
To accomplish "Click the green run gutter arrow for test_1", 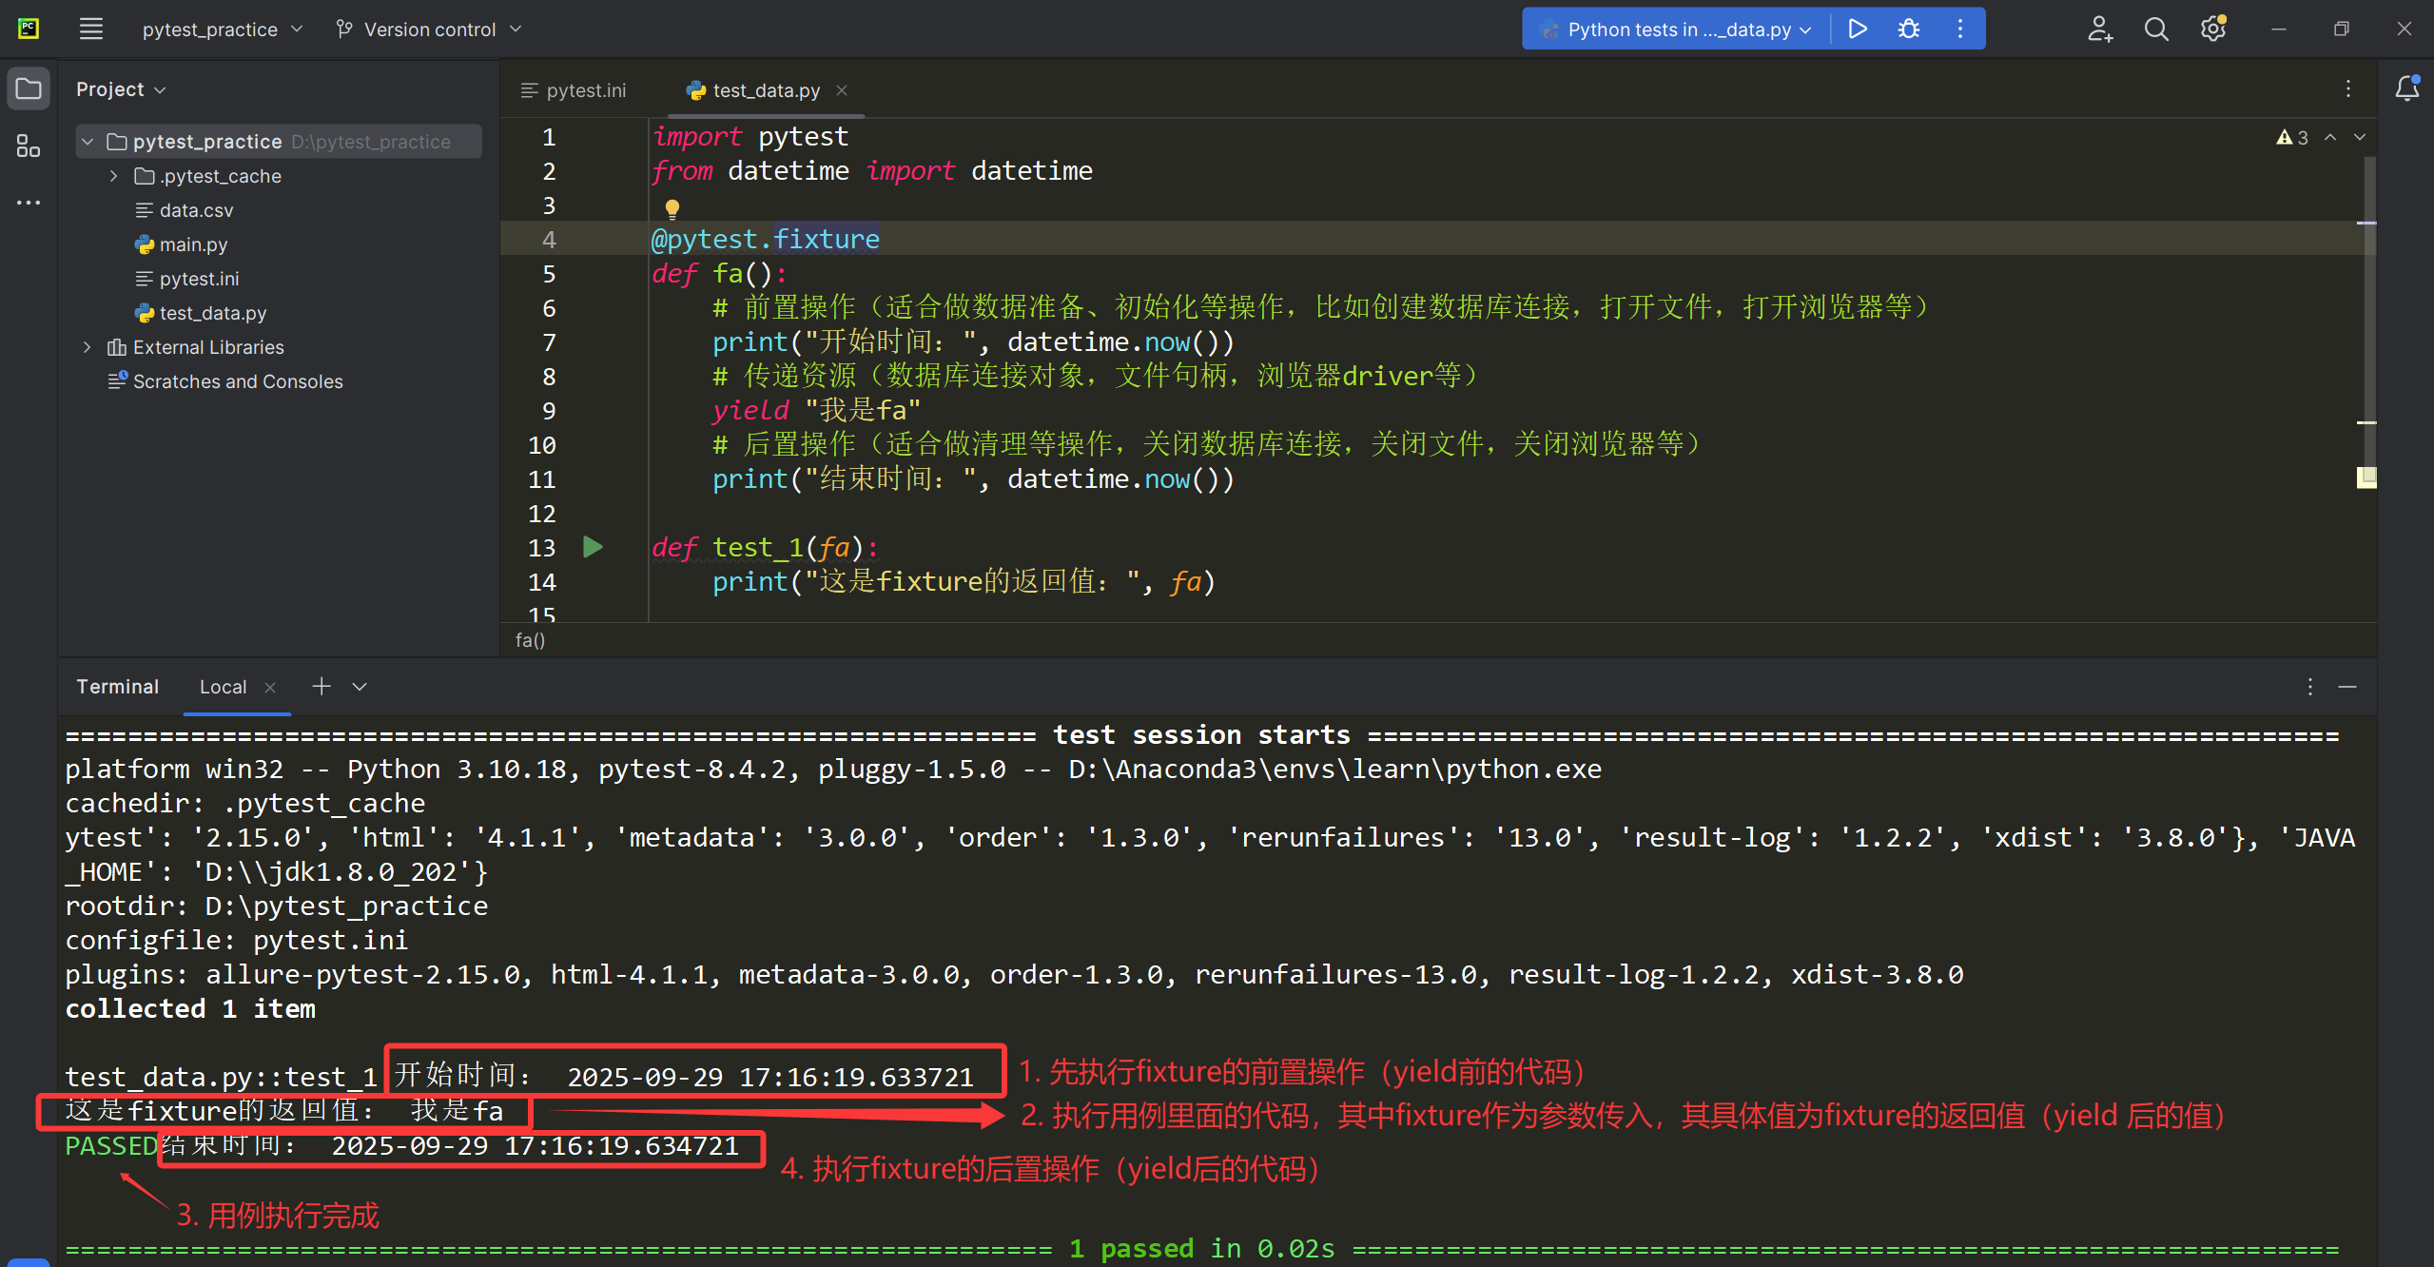I will [x=593, y=547].
